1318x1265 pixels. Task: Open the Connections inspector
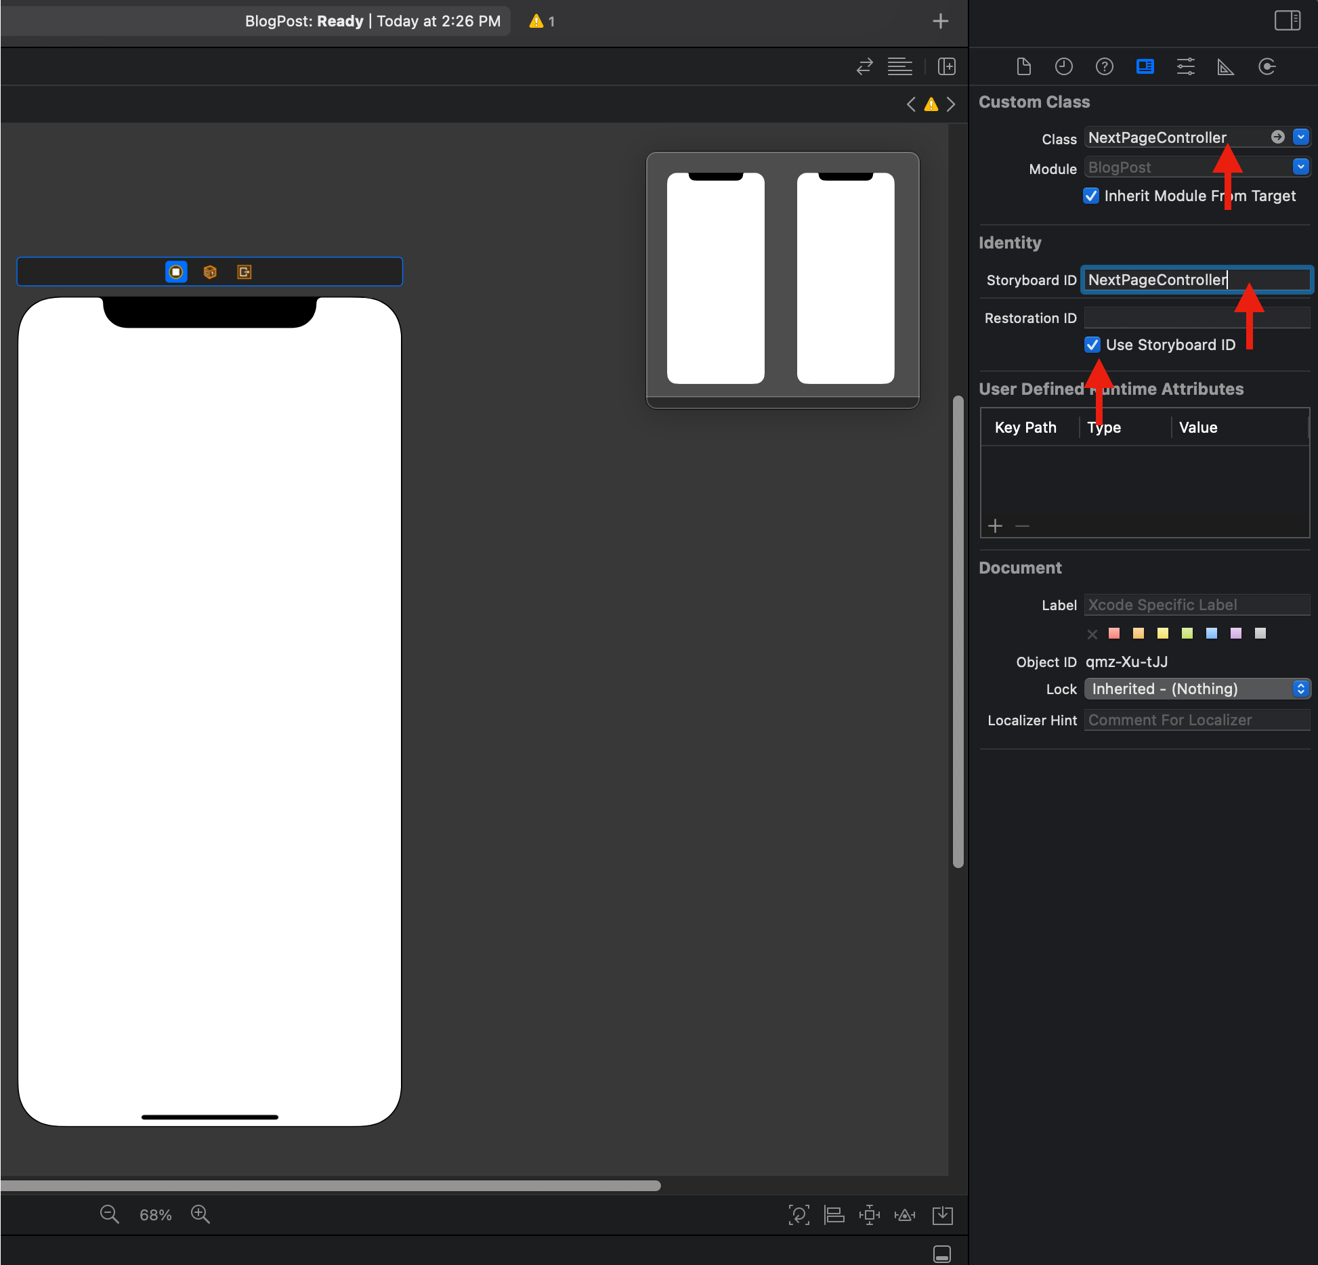pyautogui.click(x=1267, y=66)
